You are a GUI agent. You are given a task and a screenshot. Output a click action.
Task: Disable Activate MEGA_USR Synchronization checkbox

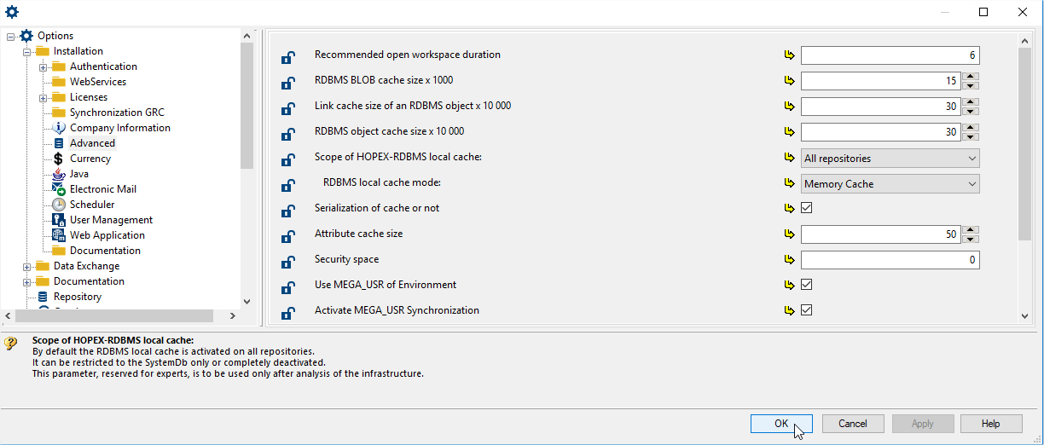[806, 310]
